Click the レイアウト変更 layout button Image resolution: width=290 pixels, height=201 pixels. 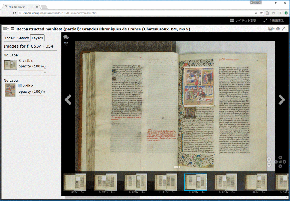tap(243, 20)
